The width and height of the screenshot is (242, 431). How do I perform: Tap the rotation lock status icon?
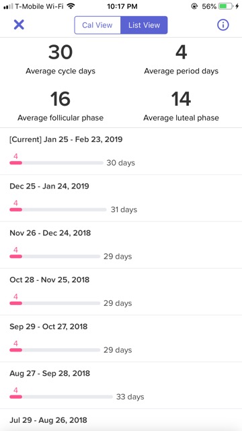(x=194, y=6)
